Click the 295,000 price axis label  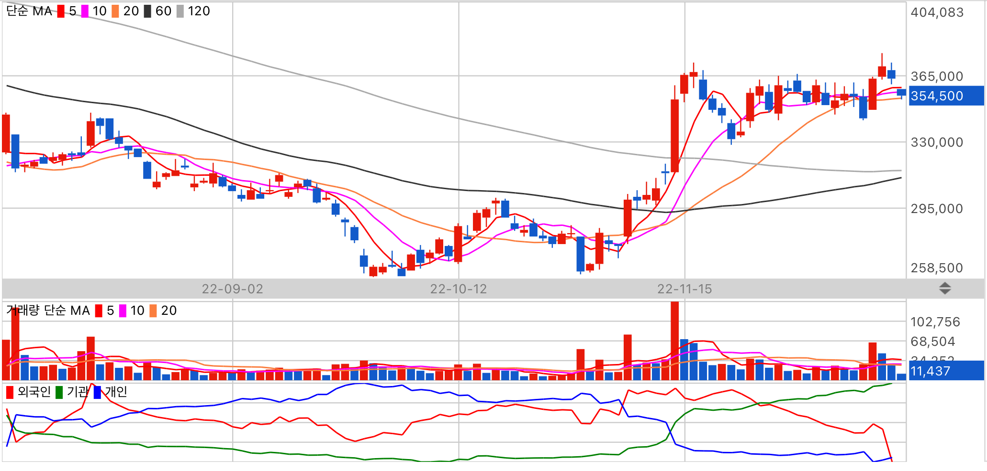[937, 209]
